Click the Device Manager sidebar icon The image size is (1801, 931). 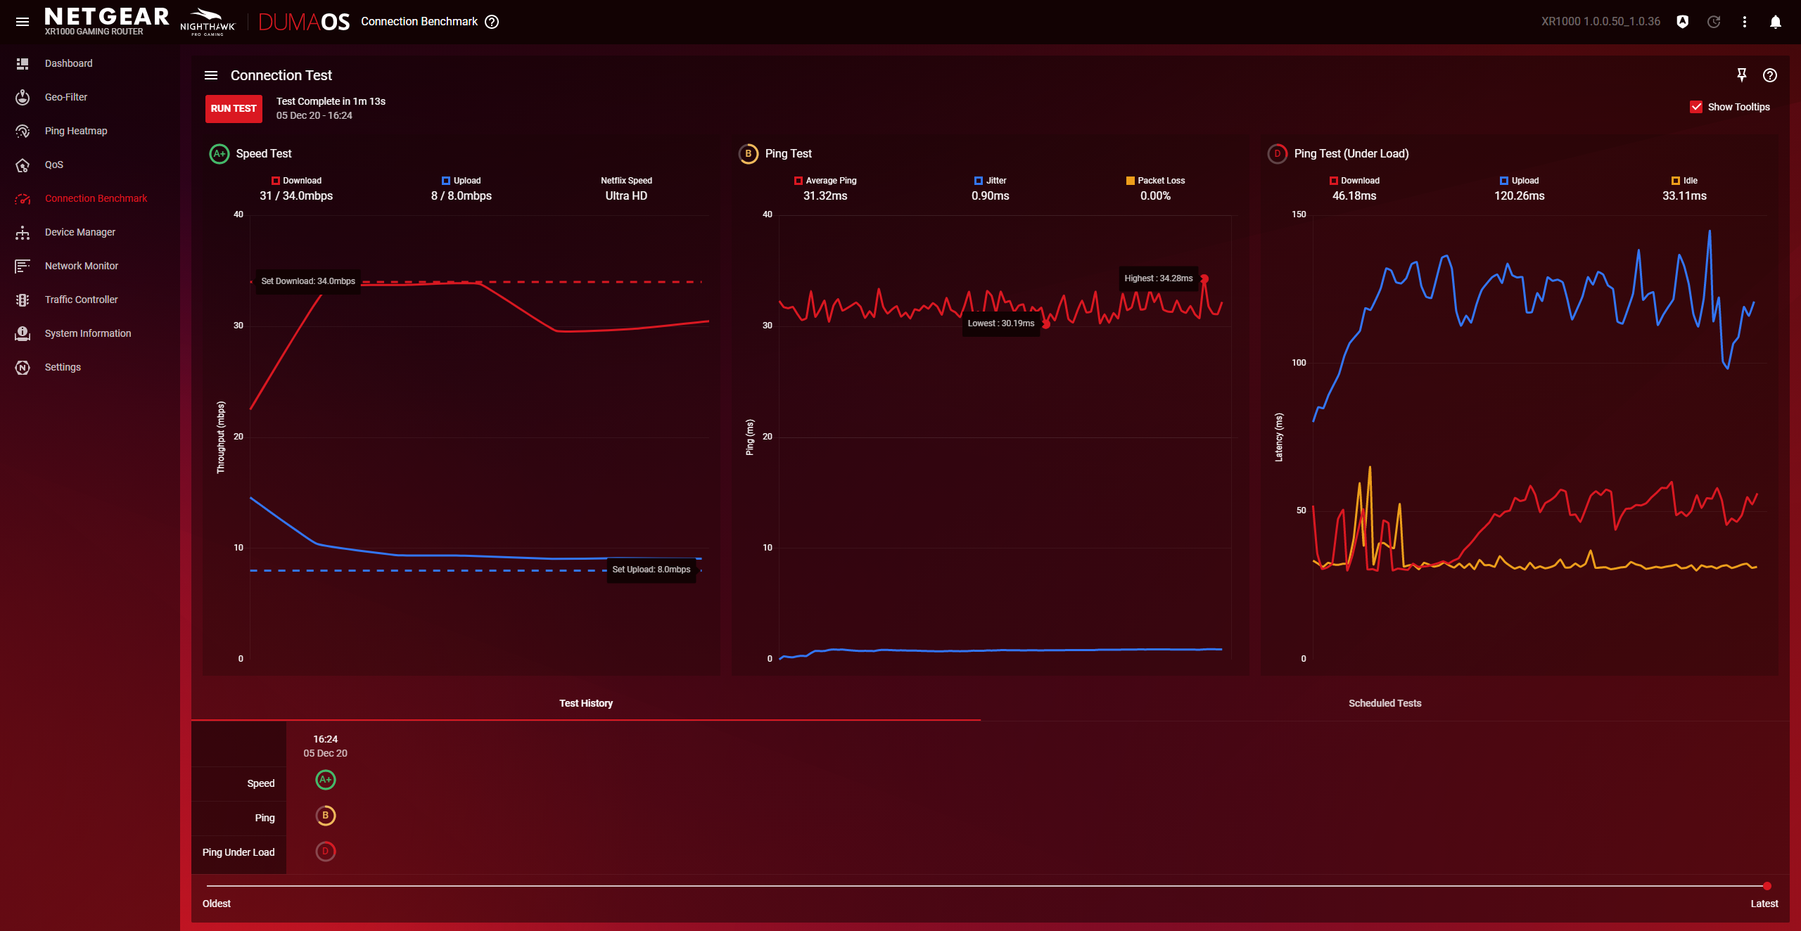[x=23, y=232]
